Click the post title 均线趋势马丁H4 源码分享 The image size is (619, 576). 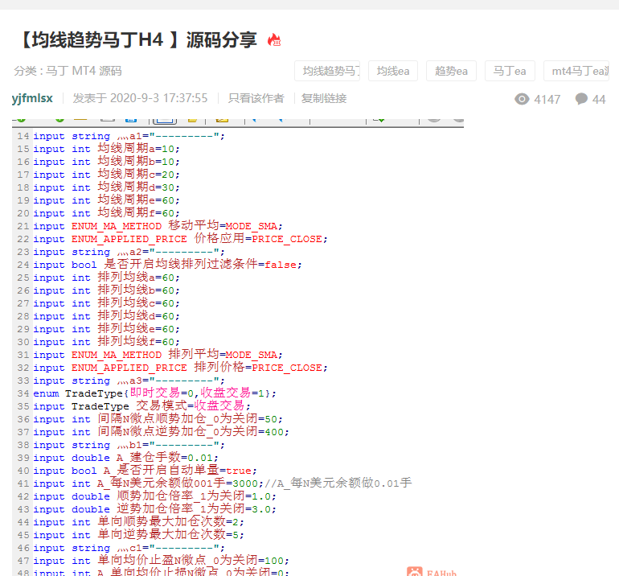[x=138, y=40]
